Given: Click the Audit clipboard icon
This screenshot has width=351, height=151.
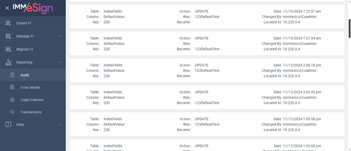Looking at the screenshot, I should (12, 75).
